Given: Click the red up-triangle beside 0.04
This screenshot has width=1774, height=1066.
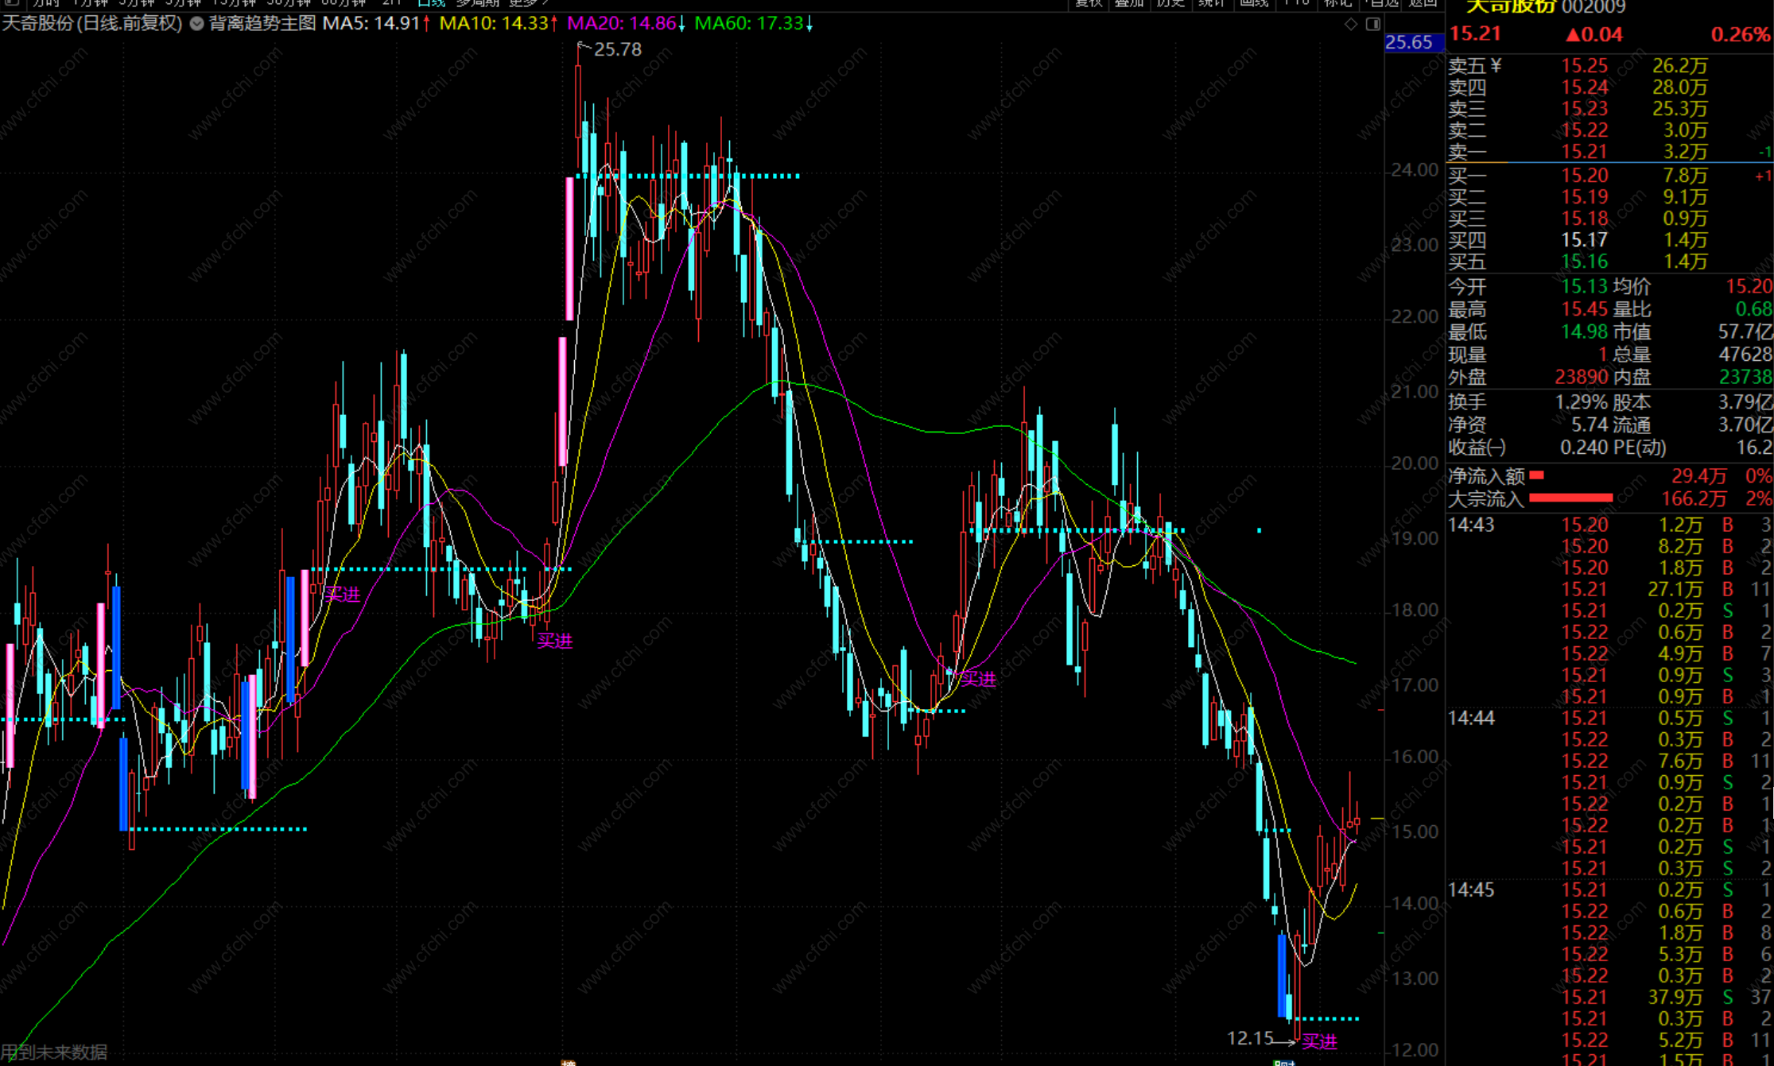Looking at the screenshot, I should pos(1573,35).
